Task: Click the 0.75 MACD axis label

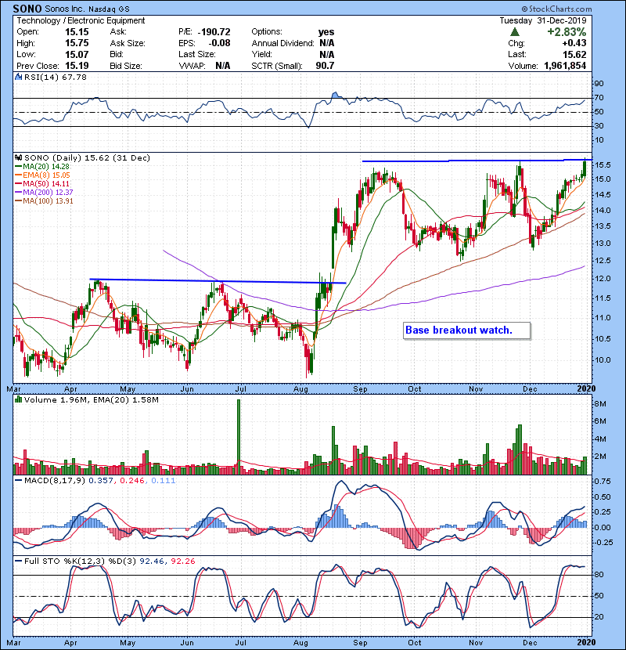Action: click(x=603, y=482)
